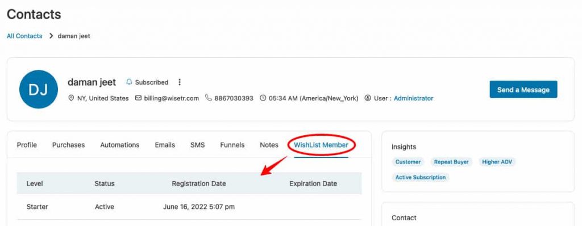
Task: Click the billing@wisetr.com email text
Action: [171, 98]
